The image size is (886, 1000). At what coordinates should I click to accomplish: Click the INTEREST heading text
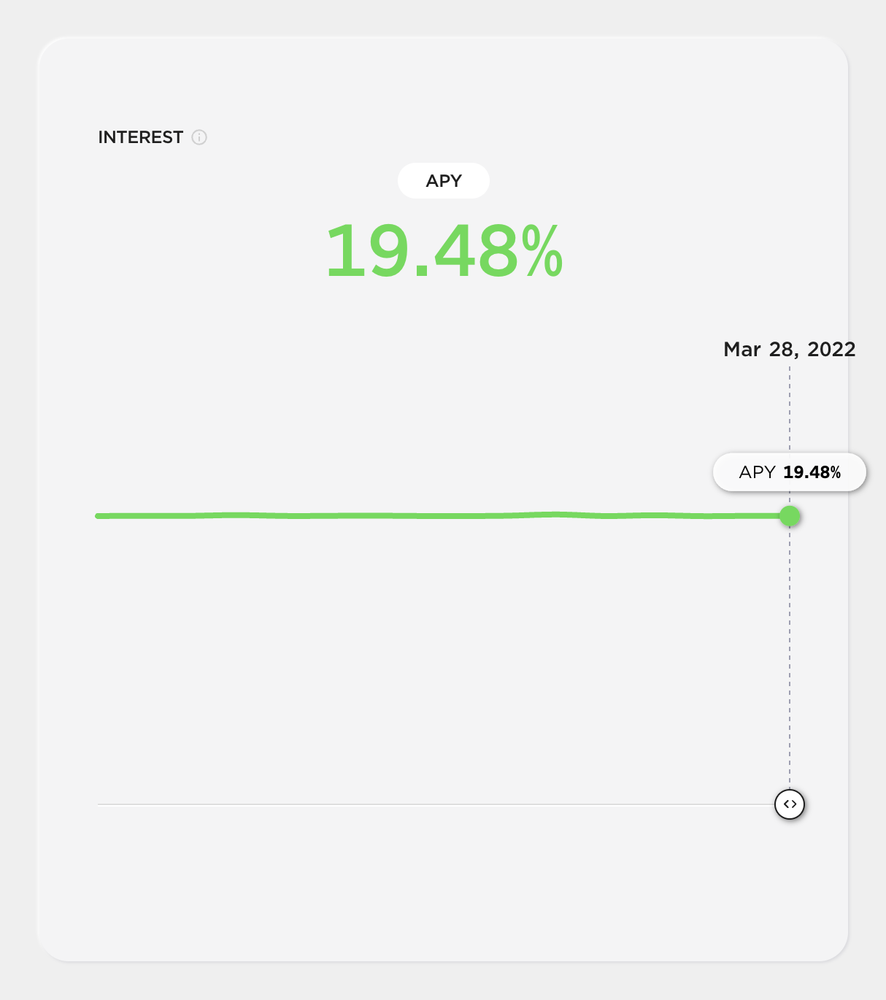click(141, 137)
